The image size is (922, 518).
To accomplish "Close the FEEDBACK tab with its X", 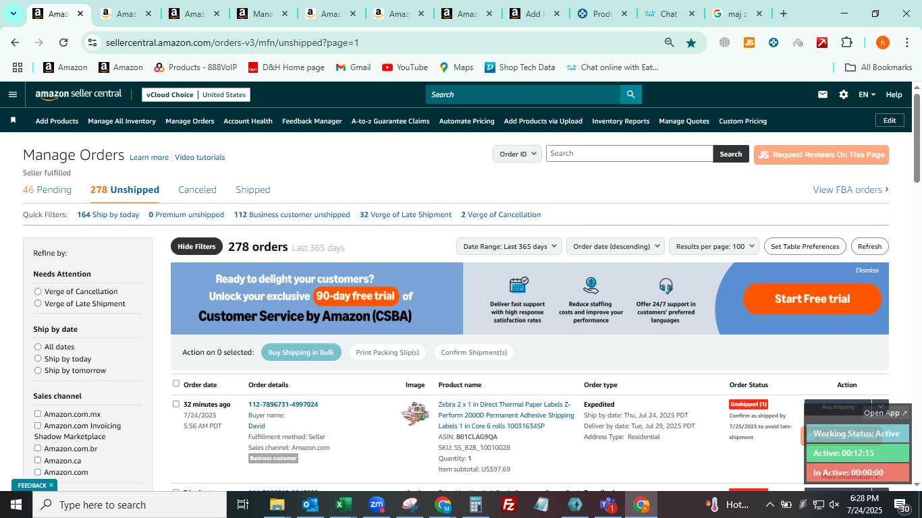I will 51,485.
